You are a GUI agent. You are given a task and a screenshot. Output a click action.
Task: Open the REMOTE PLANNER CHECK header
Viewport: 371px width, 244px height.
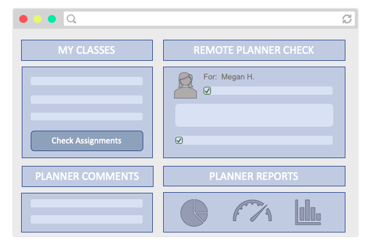click(254, 50)
